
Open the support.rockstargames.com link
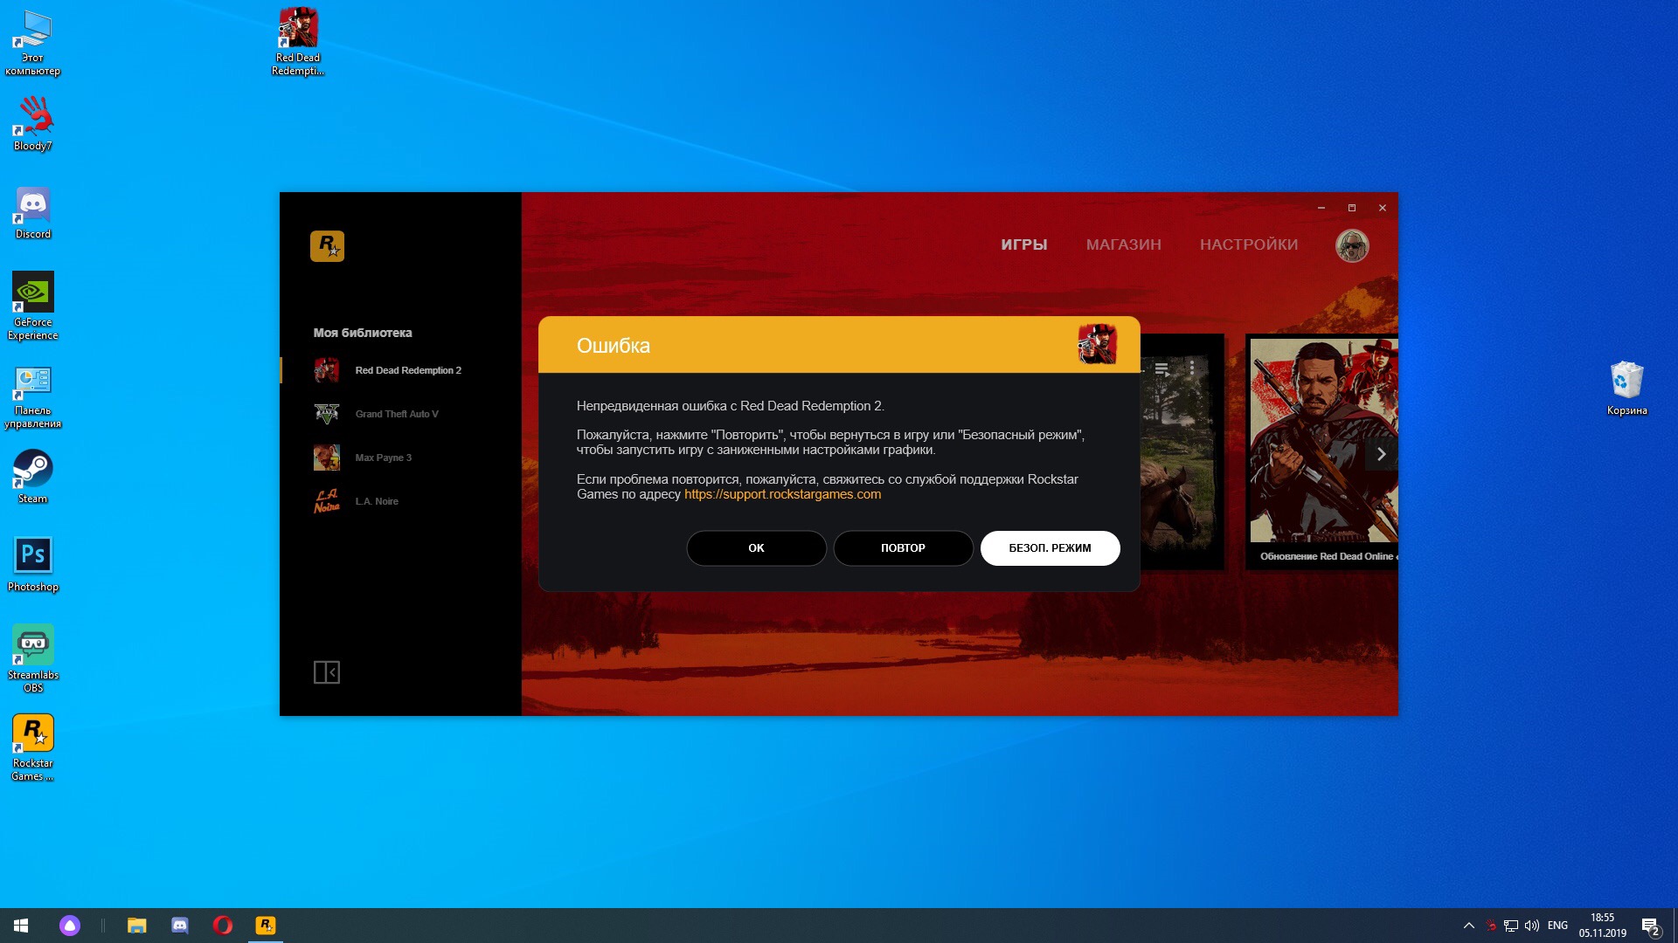click(x=782, y=494)
